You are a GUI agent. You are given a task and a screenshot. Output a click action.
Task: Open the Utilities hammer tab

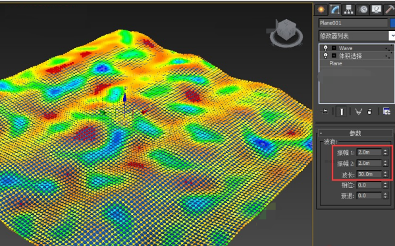390,10
